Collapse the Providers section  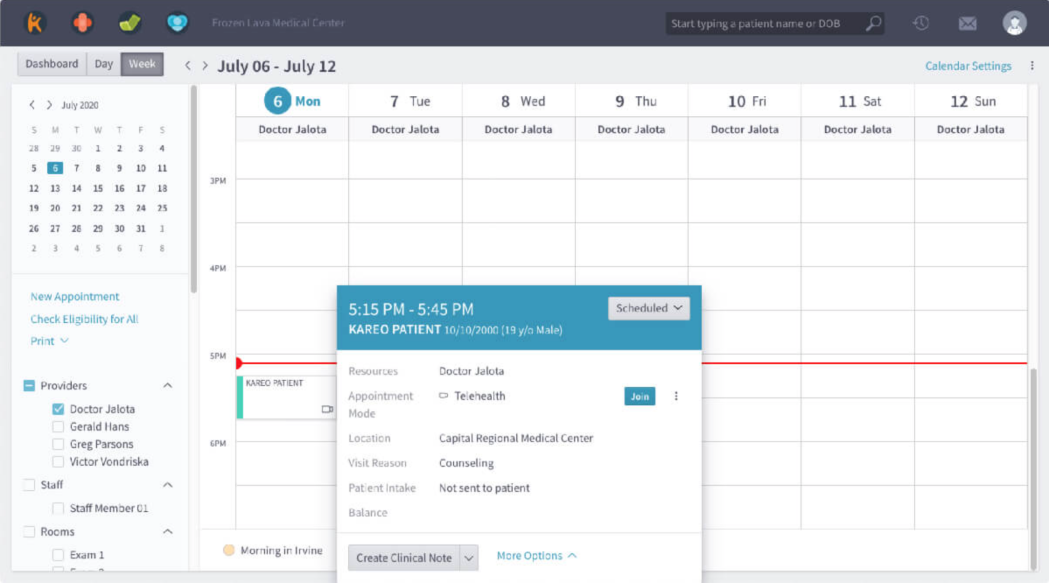coord(168,385)
